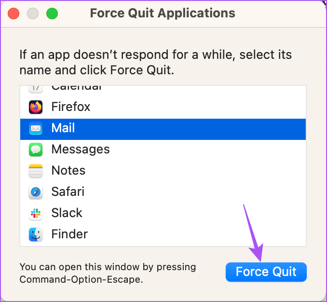Click the gray minimize window button
The width and height of the screenshot is (327, 302).
[33, 13]
